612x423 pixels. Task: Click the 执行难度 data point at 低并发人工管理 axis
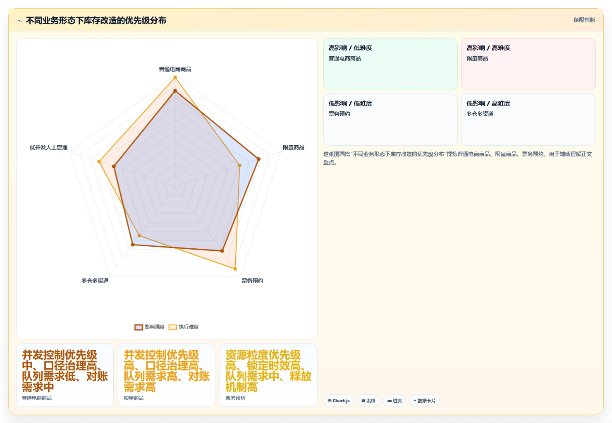click(99, 161)
